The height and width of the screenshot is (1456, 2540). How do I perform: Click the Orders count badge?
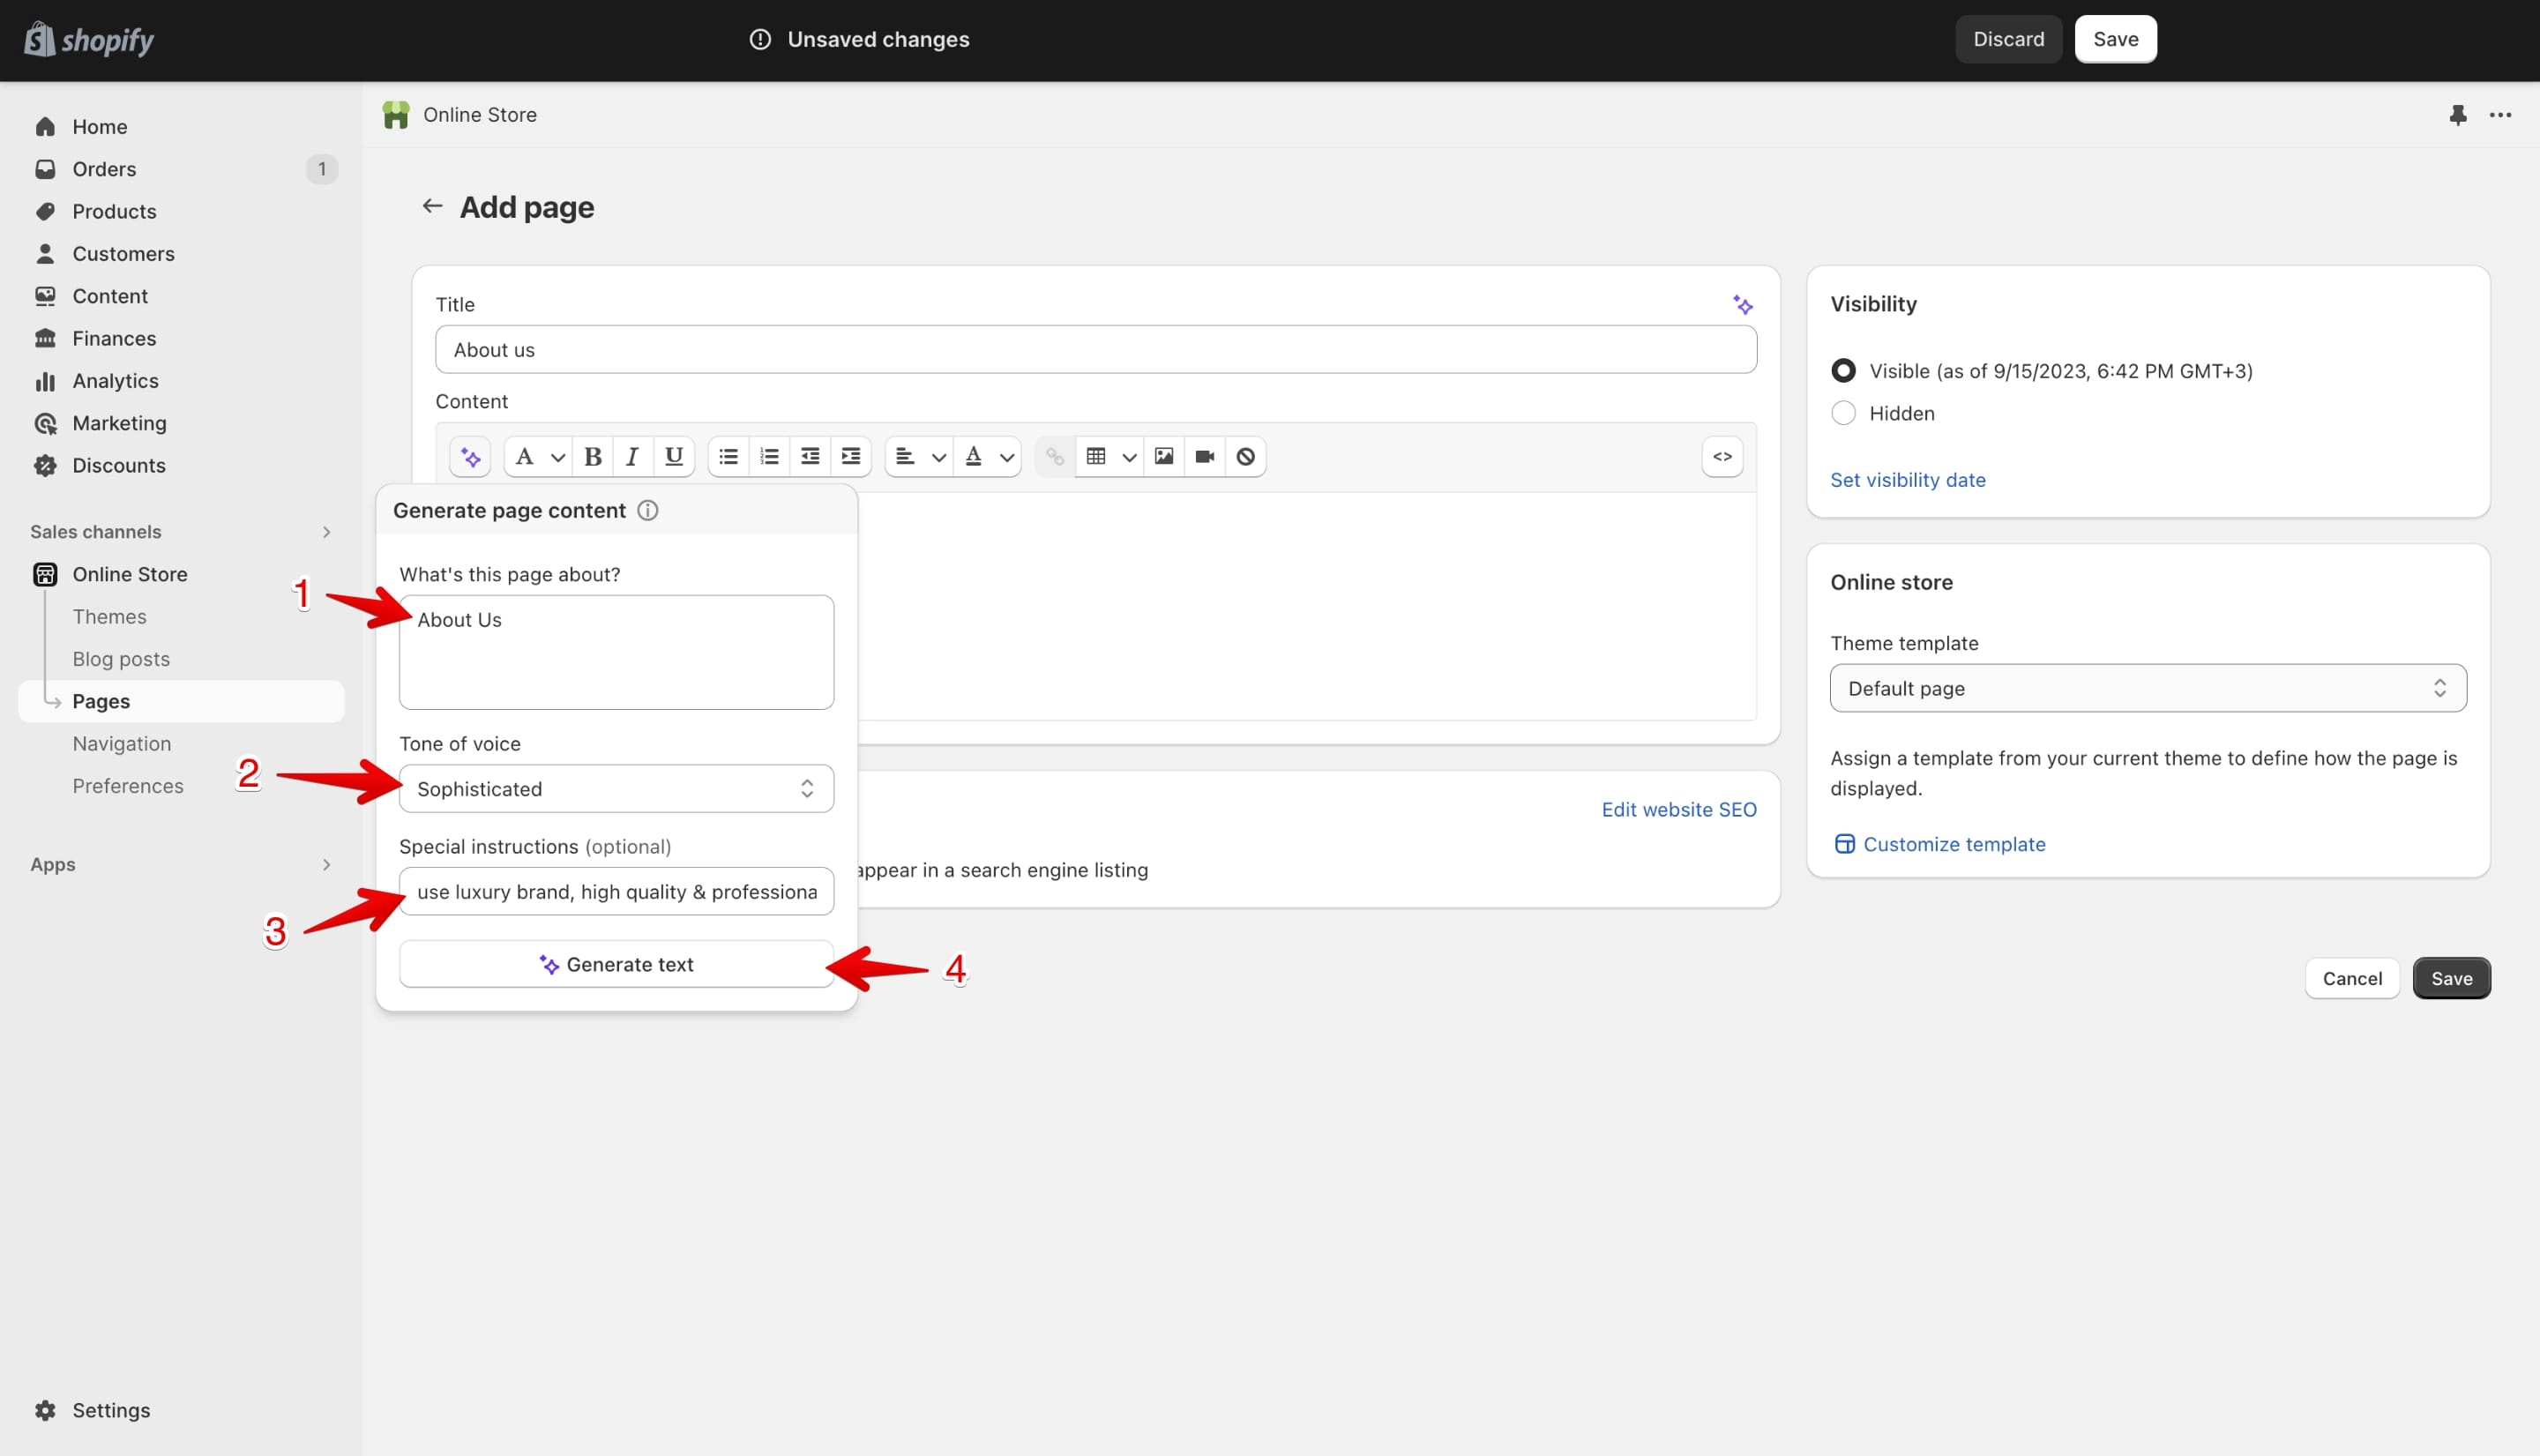click(322, 169)
